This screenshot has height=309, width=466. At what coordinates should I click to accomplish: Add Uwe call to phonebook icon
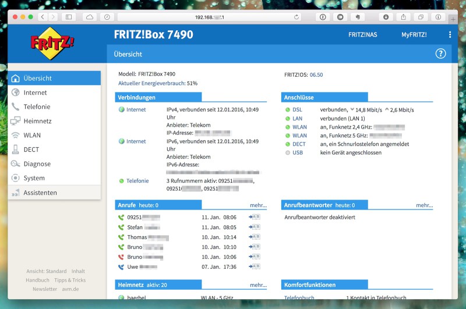[255, 267]
